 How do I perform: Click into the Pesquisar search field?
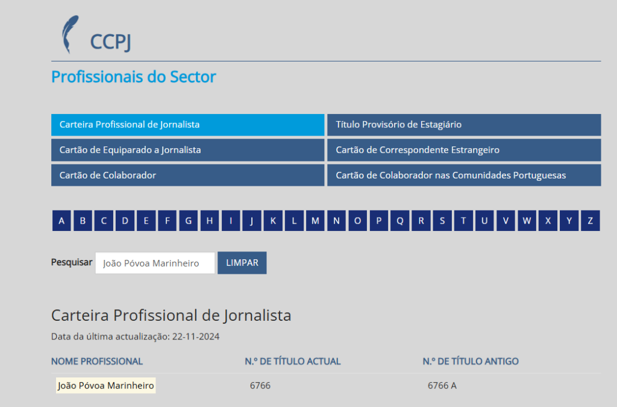coord(155,263)
